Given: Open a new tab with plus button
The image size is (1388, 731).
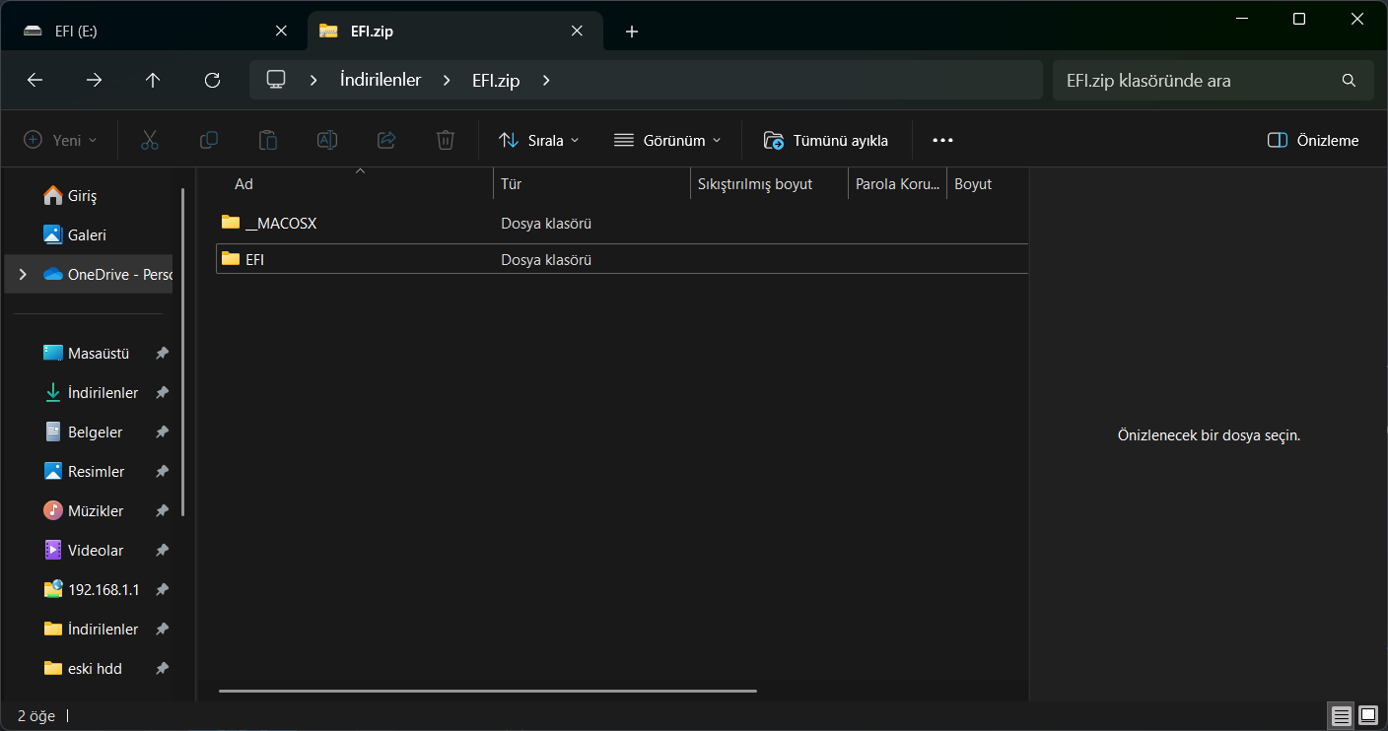Looking at the screenshot, I should (x=632, y=32).
